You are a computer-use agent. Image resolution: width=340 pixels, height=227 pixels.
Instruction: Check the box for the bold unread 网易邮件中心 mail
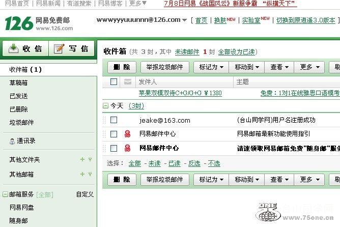click(x=114, y=148)
